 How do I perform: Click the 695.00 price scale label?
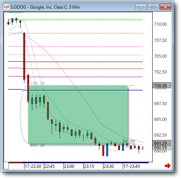[x=161, y=119]
